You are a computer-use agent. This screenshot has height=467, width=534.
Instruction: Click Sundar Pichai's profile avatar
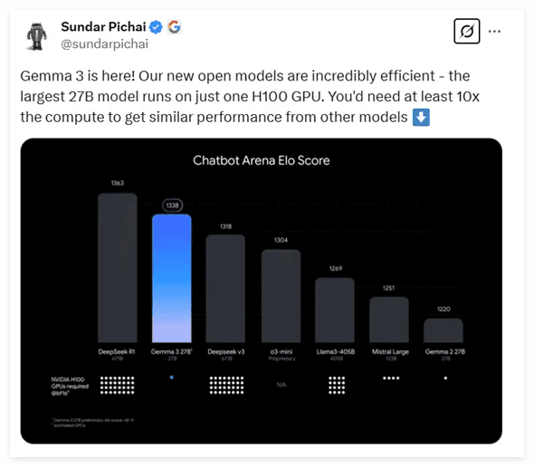coord(37,36)
